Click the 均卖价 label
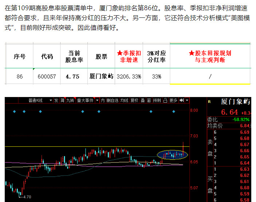The image size is (256, 202). pos(215,126)
